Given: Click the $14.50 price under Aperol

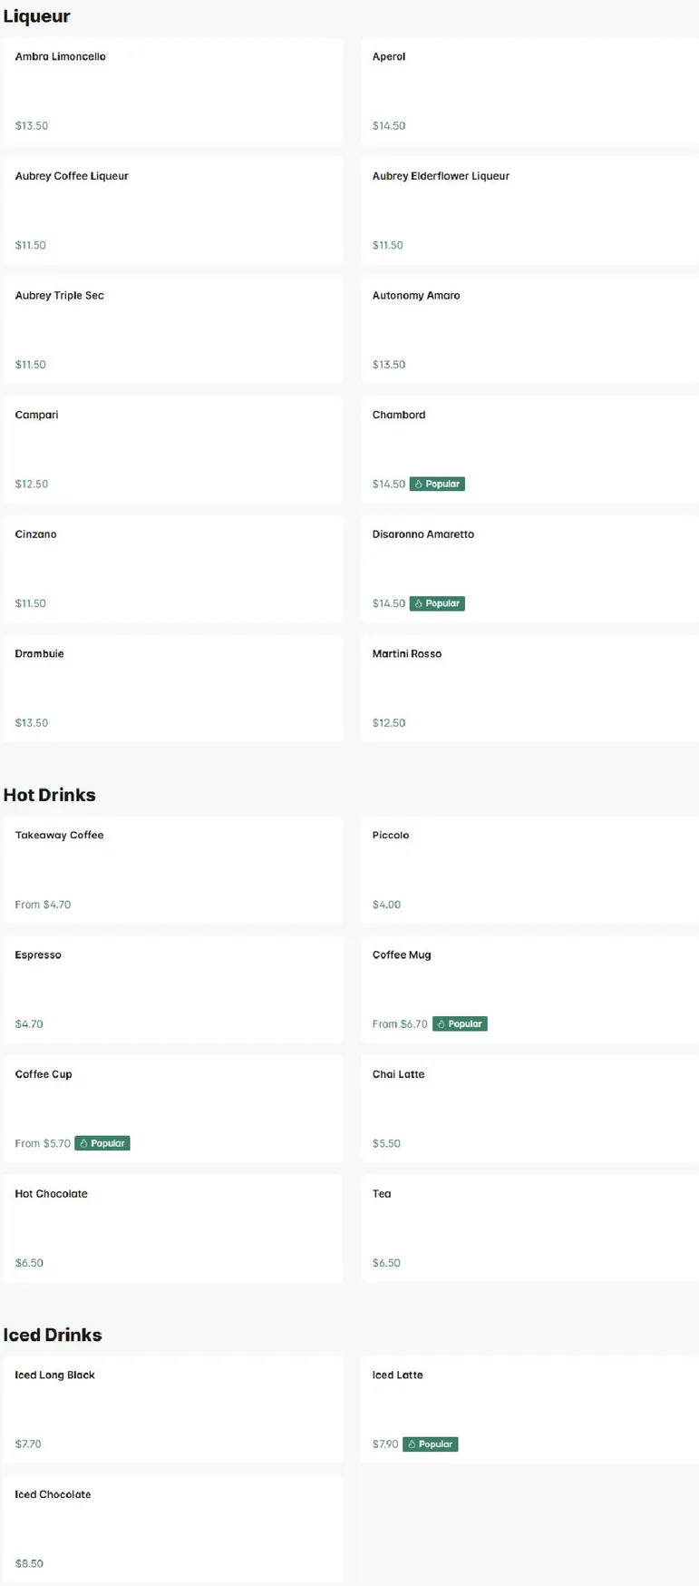Looking at the screenshot, I should pos(389,125).
